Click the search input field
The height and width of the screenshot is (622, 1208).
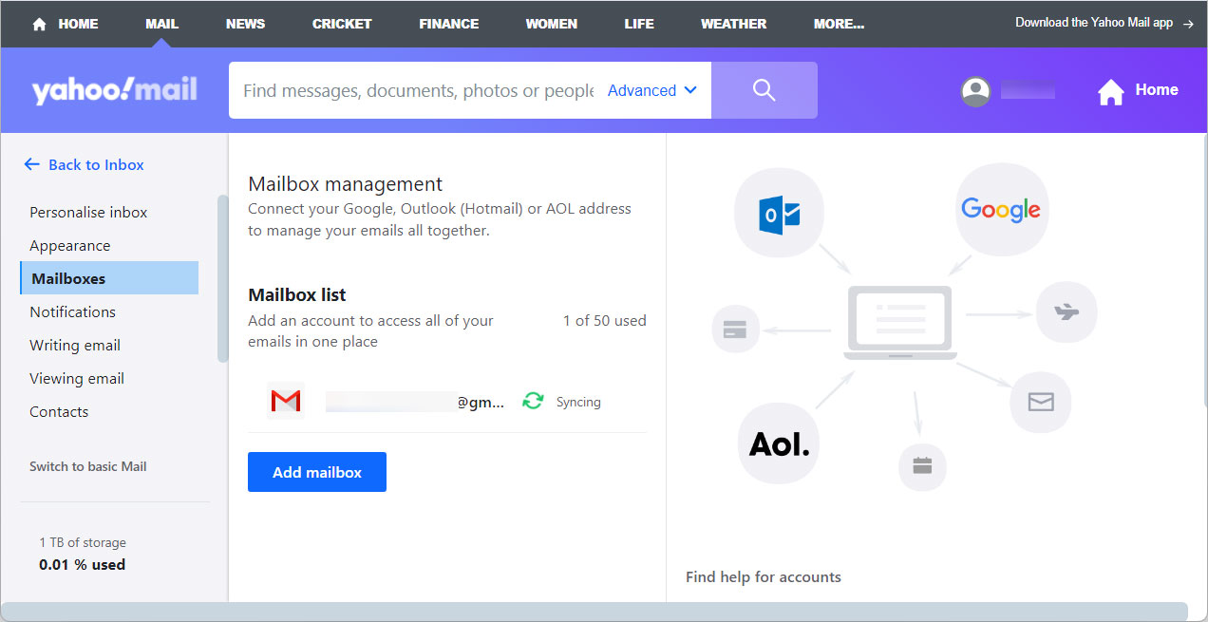tap(418, 90)
